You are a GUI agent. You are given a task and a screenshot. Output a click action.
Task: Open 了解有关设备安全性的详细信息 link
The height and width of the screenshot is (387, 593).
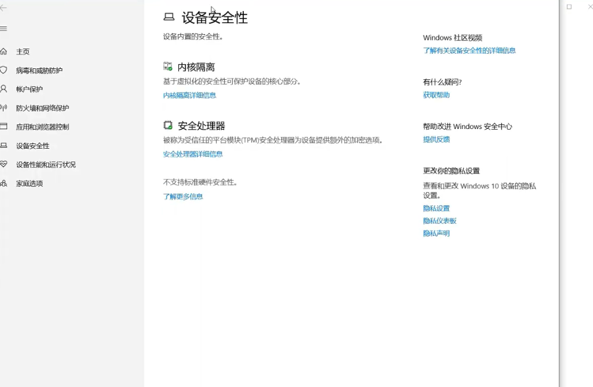pos(469,51)
